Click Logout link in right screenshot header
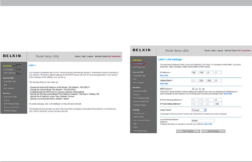 pos(220,51)
